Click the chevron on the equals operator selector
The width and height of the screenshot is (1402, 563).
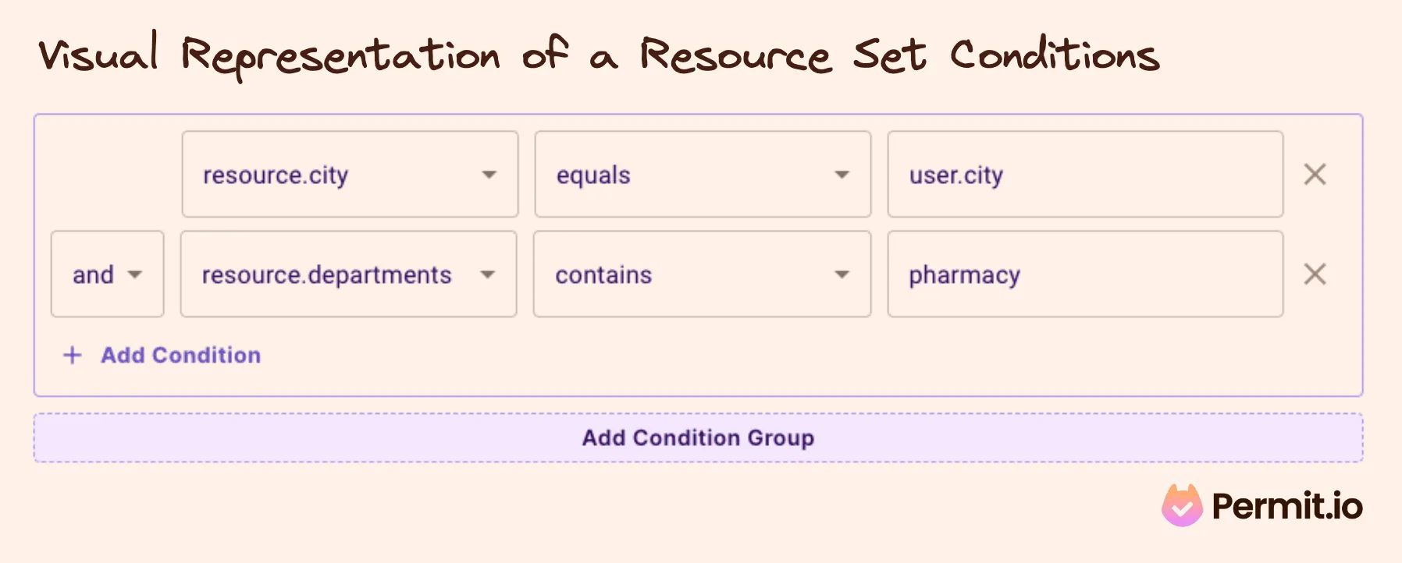(x=842, y=175)
